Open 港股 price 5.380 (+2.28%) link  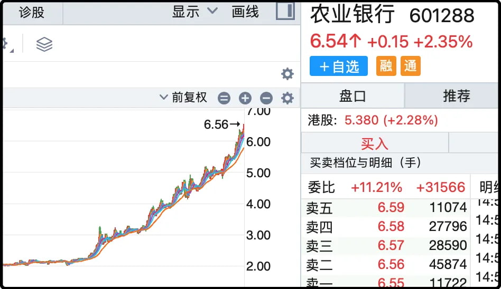(391, 120)
